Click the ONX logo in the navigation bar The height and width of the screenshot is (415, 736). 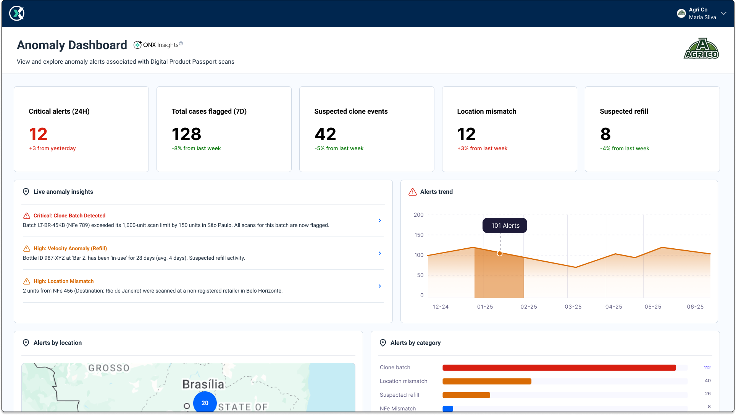(16, 13)
